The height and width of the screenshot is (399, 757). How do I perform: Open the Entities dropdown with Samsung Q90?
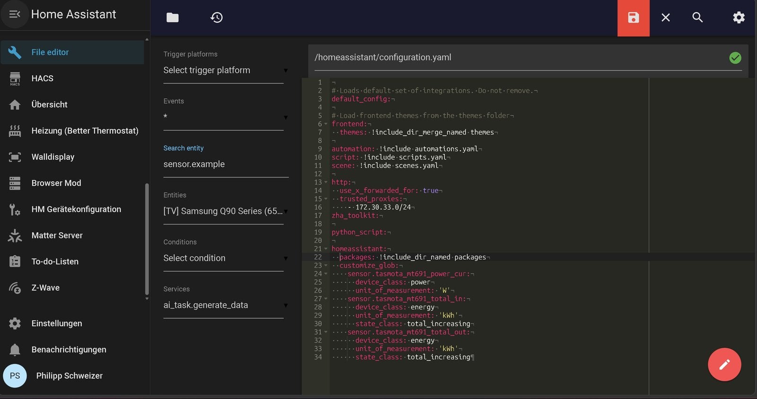coord(223,211)
